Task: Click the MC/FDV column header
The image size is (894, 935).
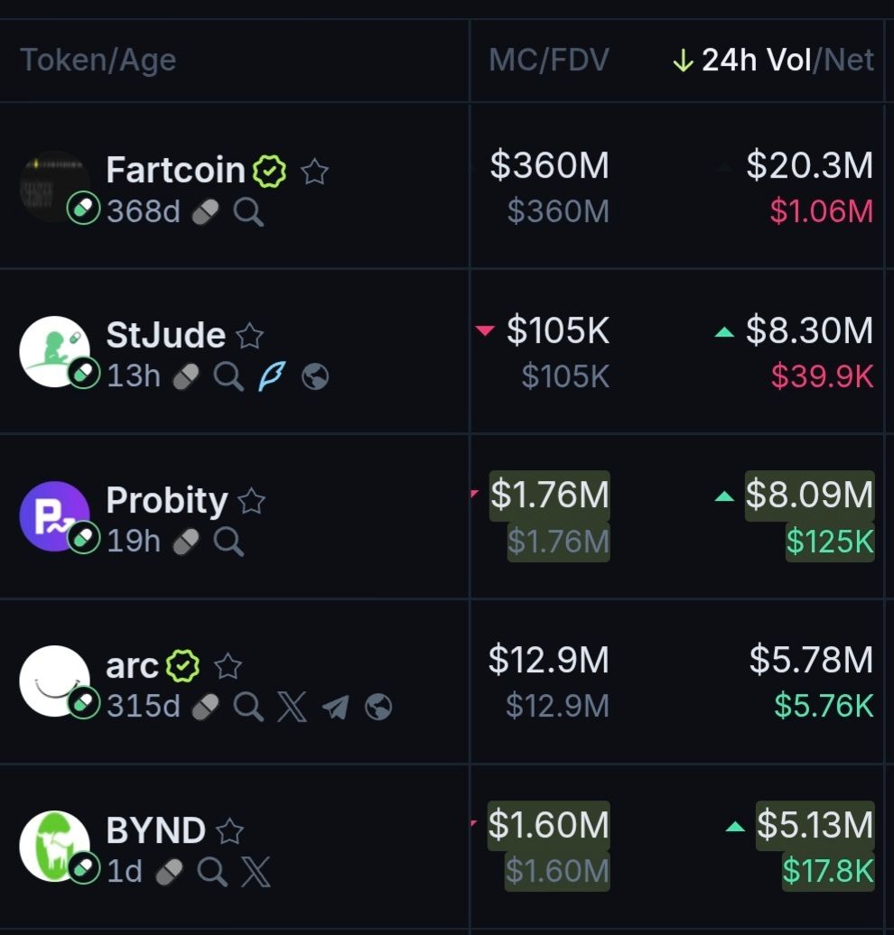Action: click(549, 60)
